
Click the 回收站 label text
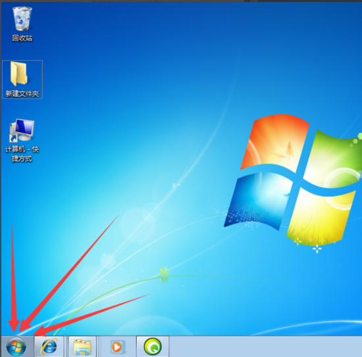(x=22, y=38)
